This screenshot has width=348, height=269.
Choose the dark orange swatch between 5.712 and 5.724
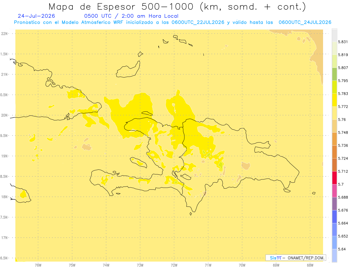pyautogui.click(x=334, y=165)
